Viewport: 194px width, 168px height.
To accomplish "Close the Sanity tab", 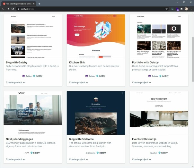I will 34,4.
